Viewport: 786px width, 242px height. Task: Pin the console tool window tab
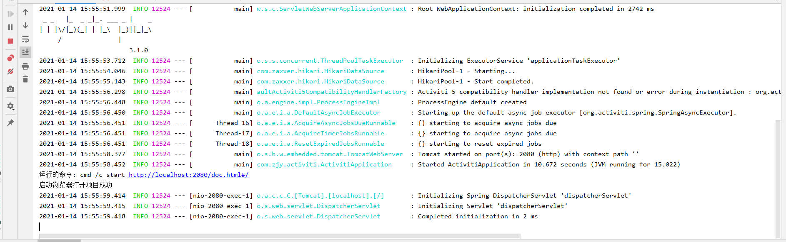pos(10,122)
